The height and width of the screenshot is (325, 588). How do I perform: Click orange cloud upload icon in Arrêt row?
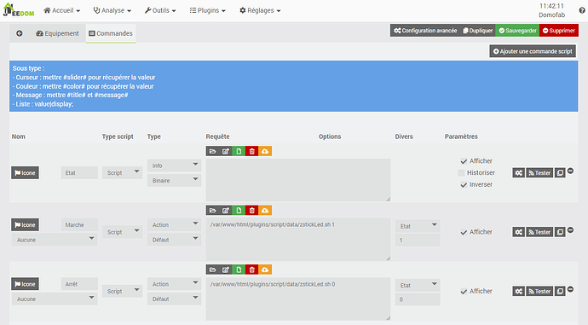(265, 270)
